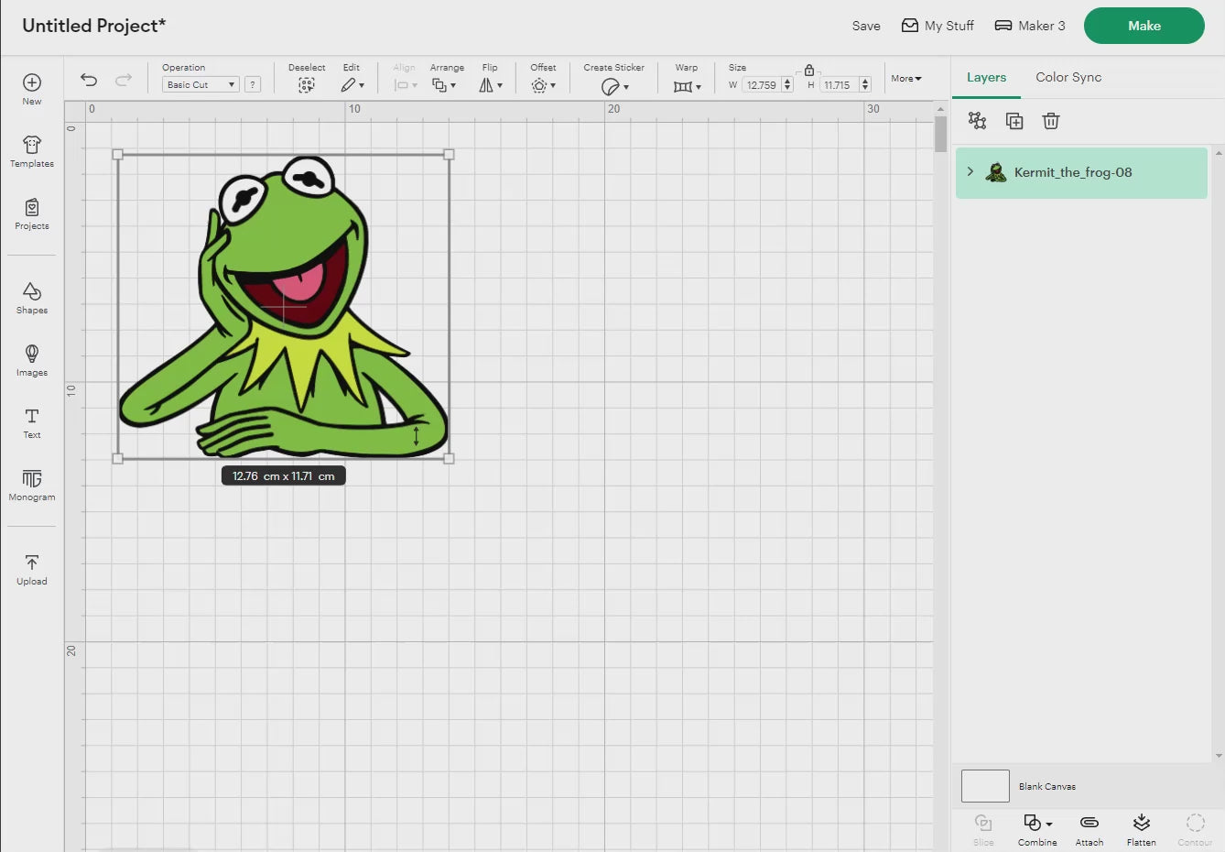The height and width of the screenshot is (852, 1225).
Task: Click the Group layers icon
Action: (x=978, y=121)
